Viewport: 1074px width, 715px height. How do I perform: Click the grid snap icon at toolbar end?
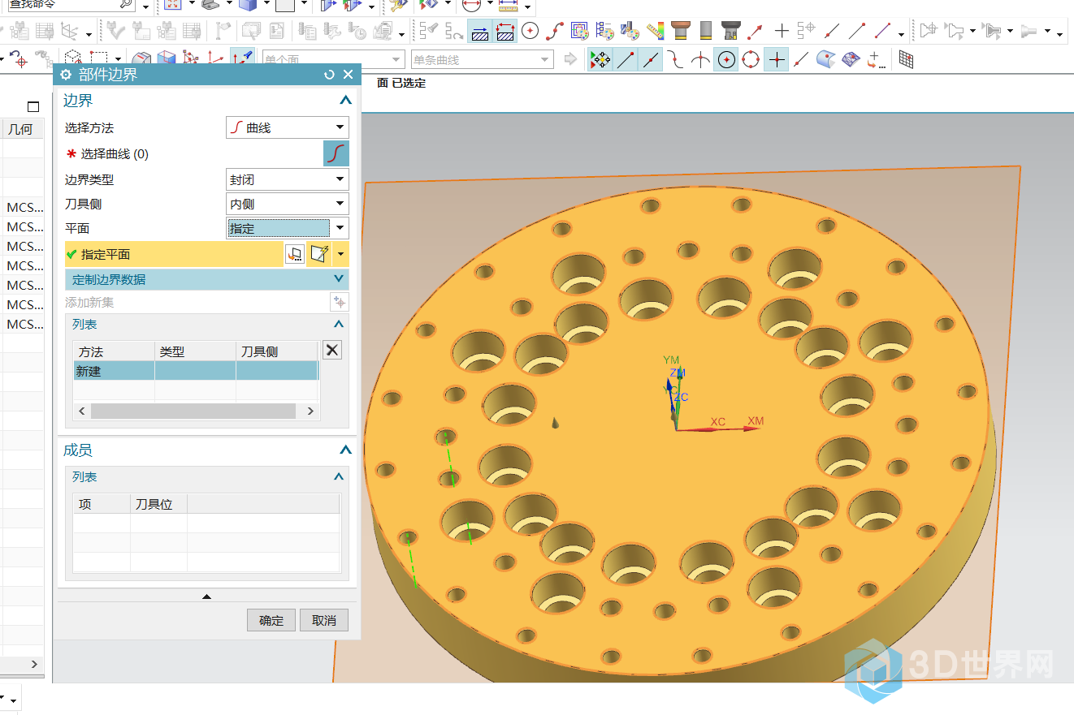point(906,59)
